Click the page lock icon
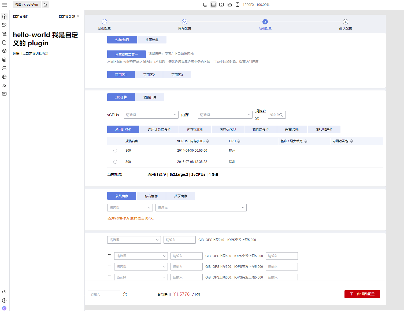 pyautogui.click(x=45, y=5)
